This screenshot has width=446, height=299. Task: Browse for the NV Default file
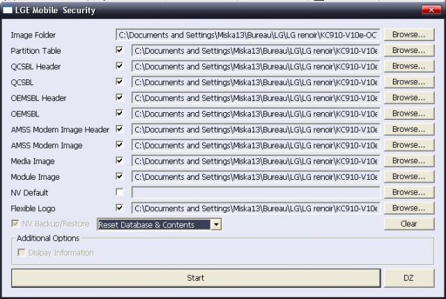409,192
